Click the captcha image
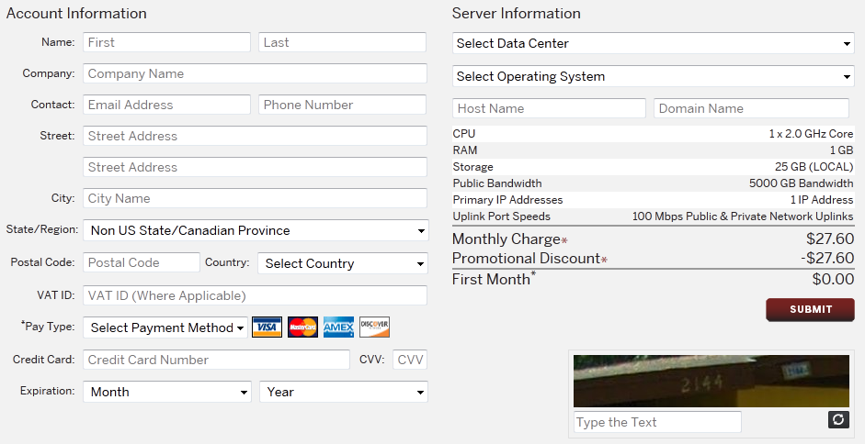The image size is (865, 444). pos(711,381)
